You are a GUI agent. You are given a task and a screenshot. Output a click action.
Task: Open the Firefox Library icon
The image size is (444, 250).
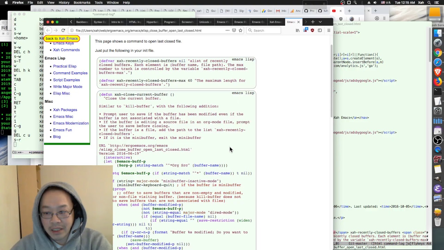tap(298, 31)
